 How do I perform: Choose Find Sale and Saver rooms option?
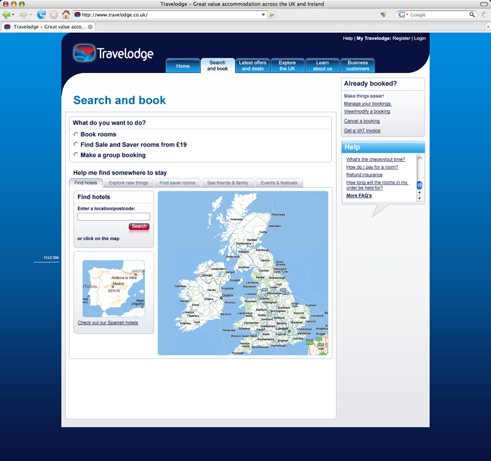(x=76, y=145)
